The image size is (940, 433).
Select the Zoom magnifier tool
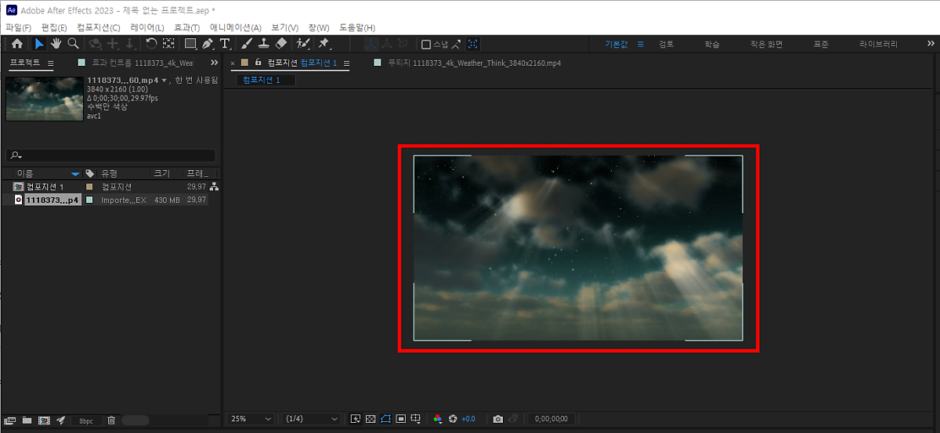tap(73, 44)
